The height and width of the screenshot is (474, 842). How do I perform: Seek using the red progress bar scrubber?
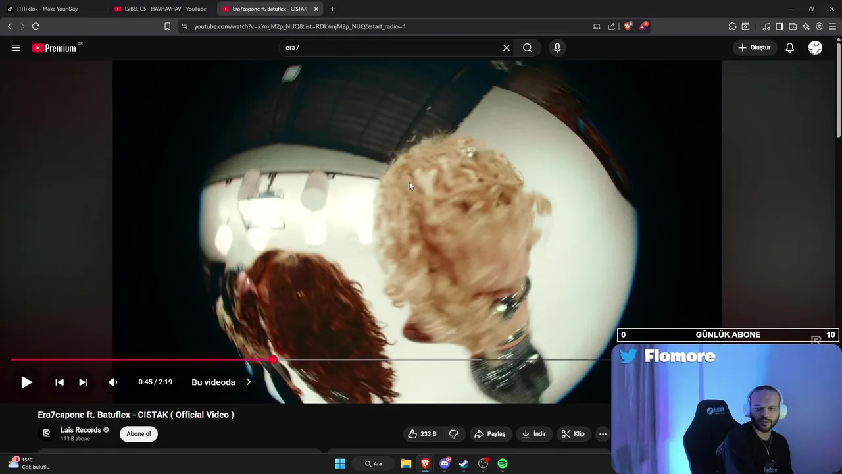273,359
